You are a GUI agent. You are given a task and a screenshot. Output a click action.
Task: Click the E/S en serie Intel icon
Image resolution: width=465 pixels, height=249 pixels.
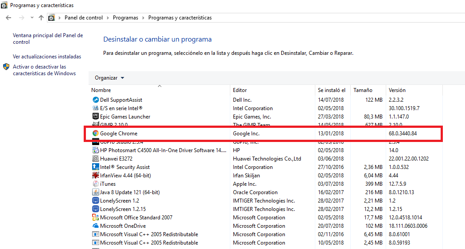tap(95, 108)
